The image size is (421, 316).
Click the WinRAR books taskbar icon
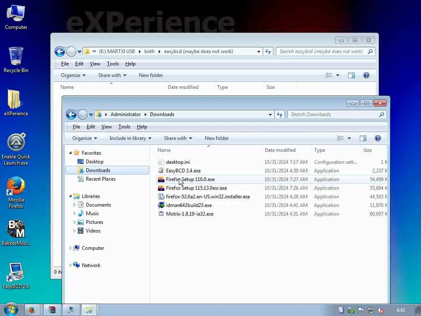click(x=52, y=310)
